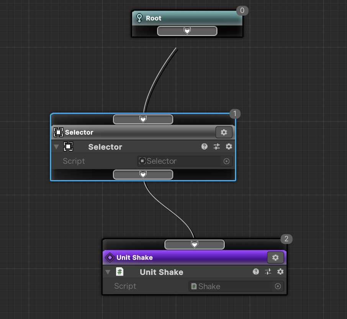Click the Selector node title bar icon
This screenshot has height=319, width=347.
pos(58,132)
